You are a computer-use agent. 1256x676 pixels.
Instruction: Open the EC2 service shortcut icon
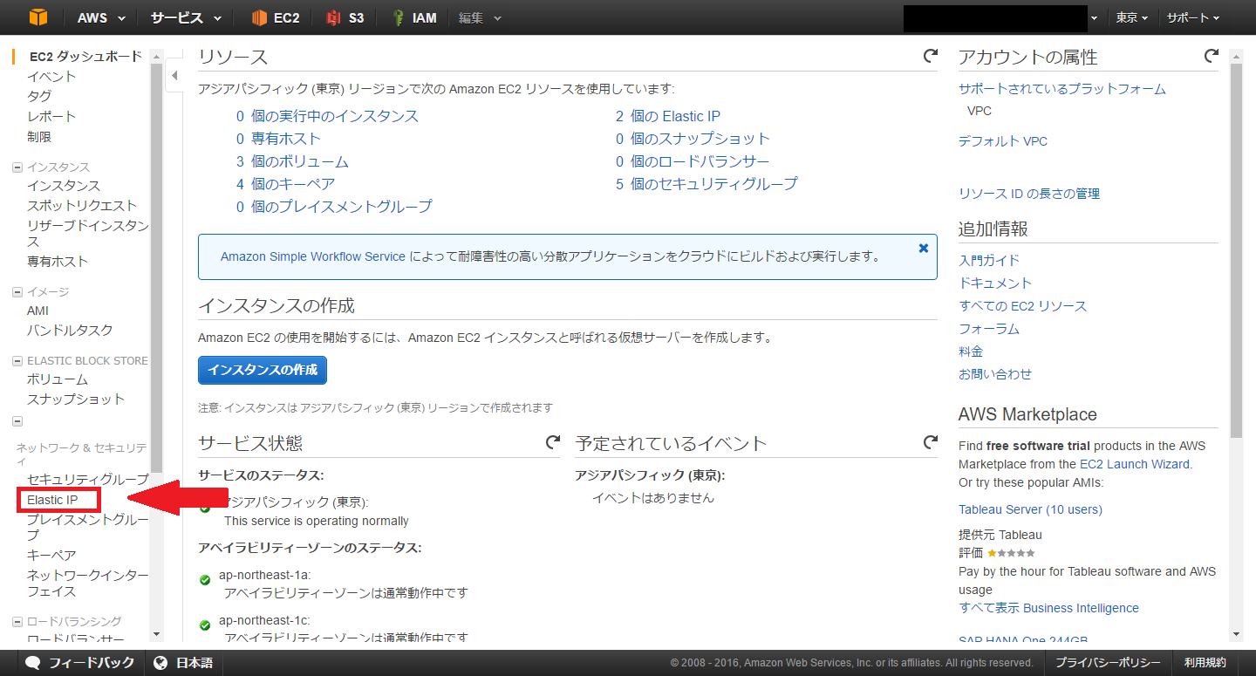(259, 17)
